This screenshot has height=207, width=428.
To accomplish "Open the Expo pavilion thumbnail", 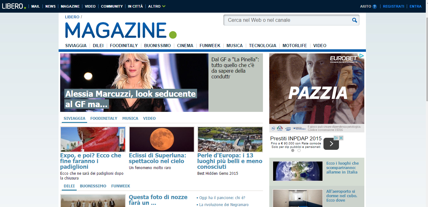I will 93,139.
